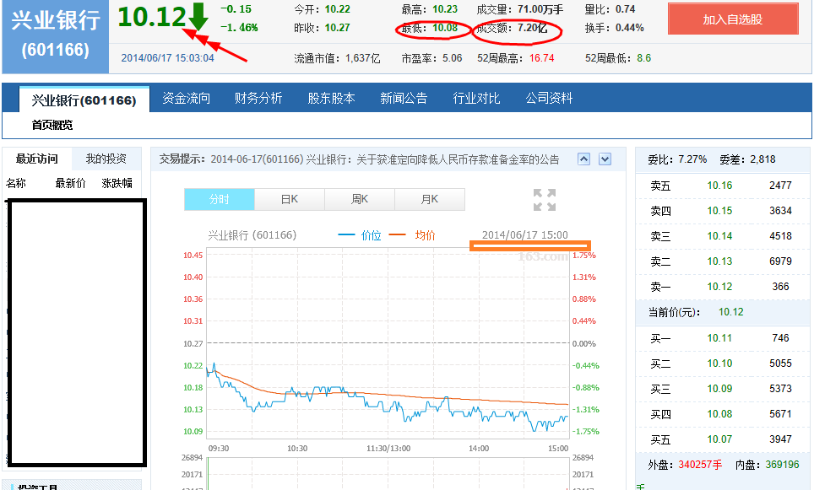Switch chart to 日K view
The height and width of the screenshot is (490, 814).
(x=289, y=200)
